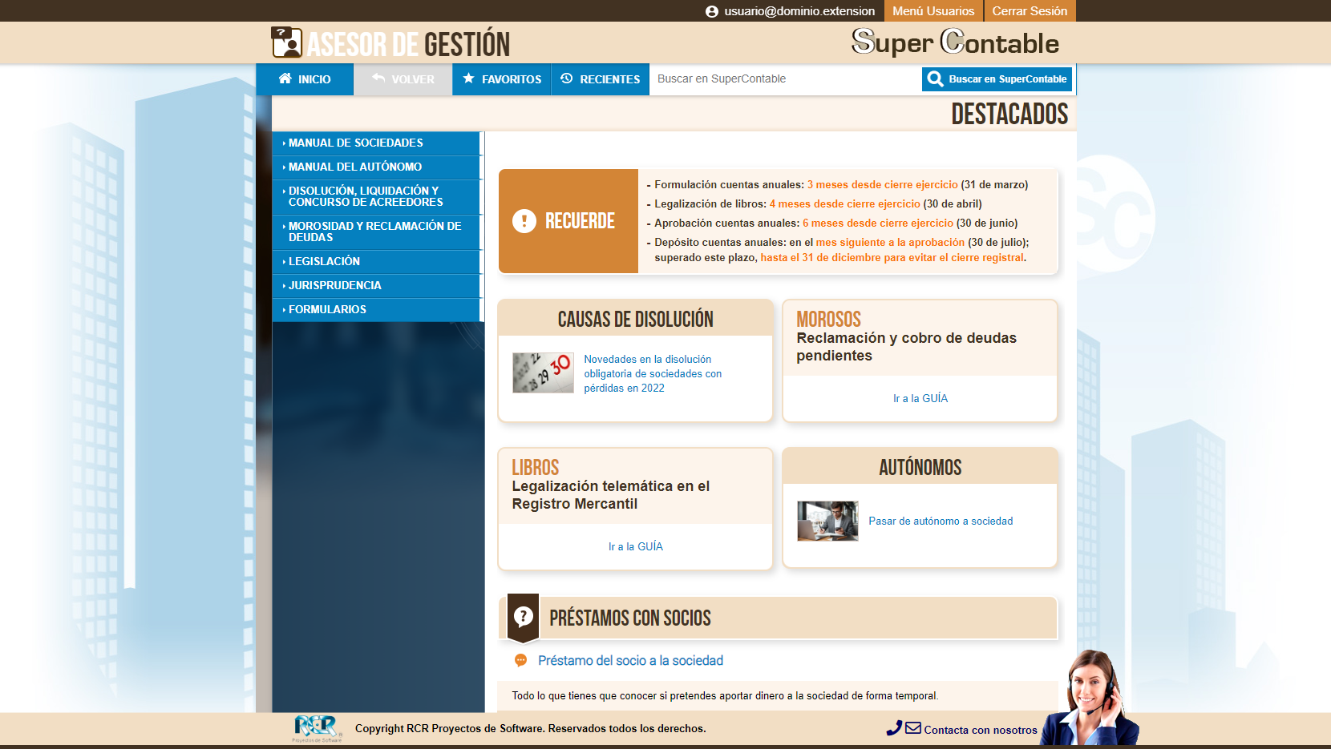The height and width of the screenshot is (749, 1331).
Task: Click the RECUERDE exclamation icon
Action: point(524,221)
